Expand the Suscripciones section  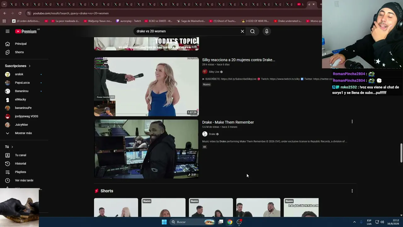tap(18, 66)
